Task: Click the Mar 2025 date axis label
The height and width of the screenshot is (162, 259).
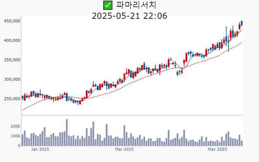Action: [x=124, y=149]
